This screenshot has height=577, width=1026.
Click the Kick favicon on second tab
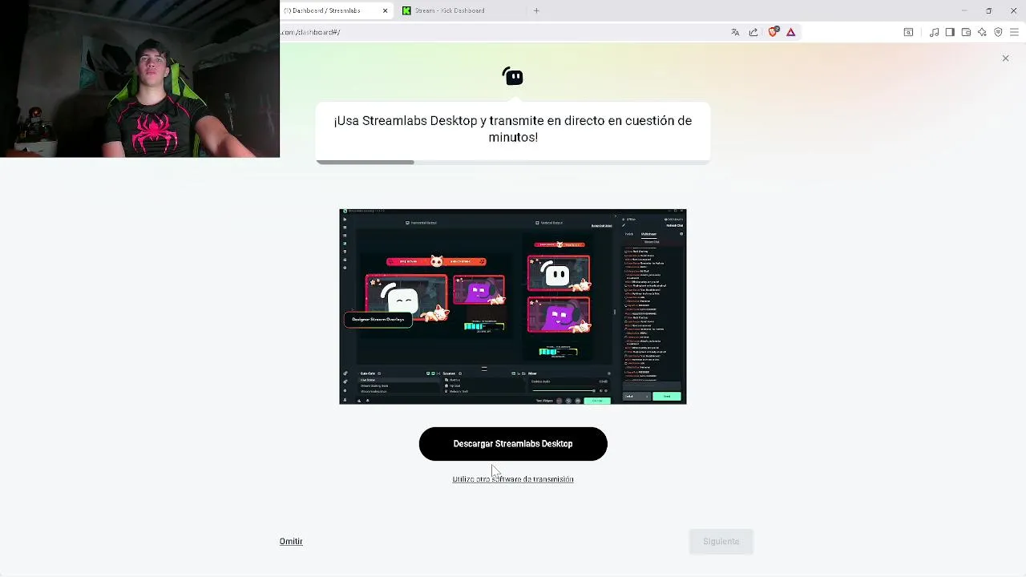tap(407, 10)
